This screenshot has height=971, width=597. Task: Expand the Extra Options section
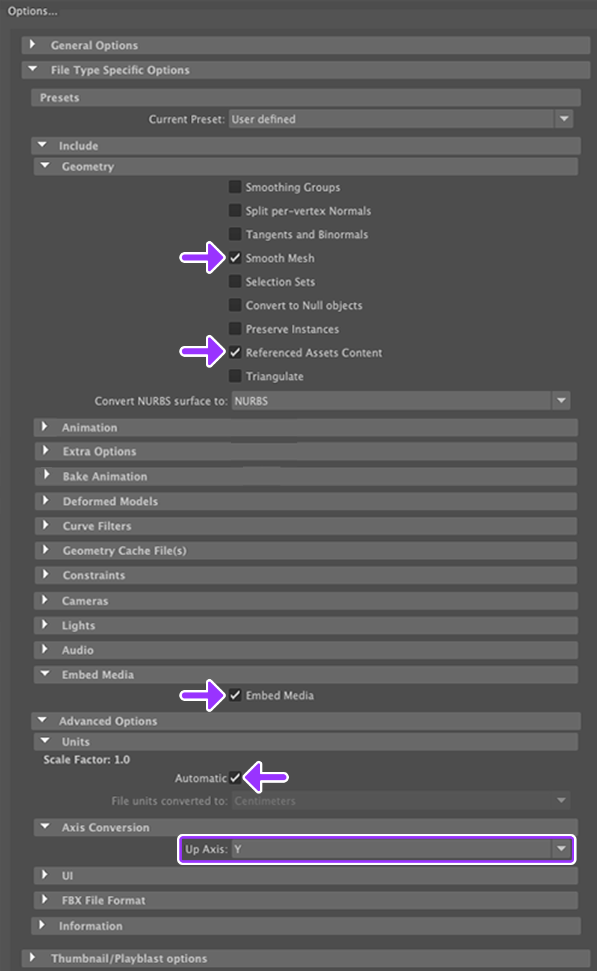(x=306, y=451)
